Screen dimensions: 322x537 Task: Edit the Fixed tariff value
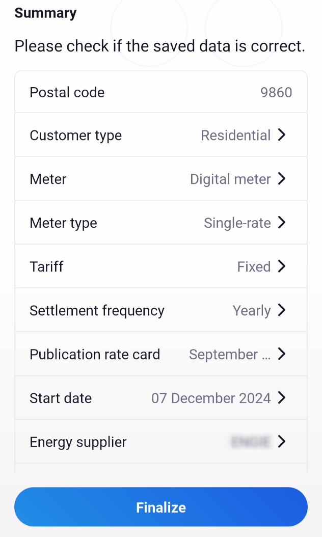pos(254,267)
